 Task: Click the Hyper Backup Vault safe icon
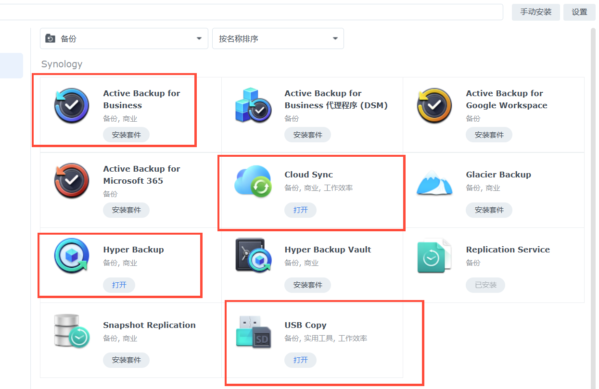253,256
